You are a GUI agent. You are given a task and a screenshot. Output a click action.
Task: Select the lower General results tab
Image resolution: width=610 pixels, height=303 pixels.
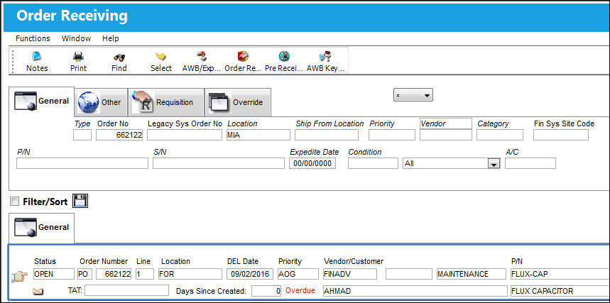tap(42, 228)
